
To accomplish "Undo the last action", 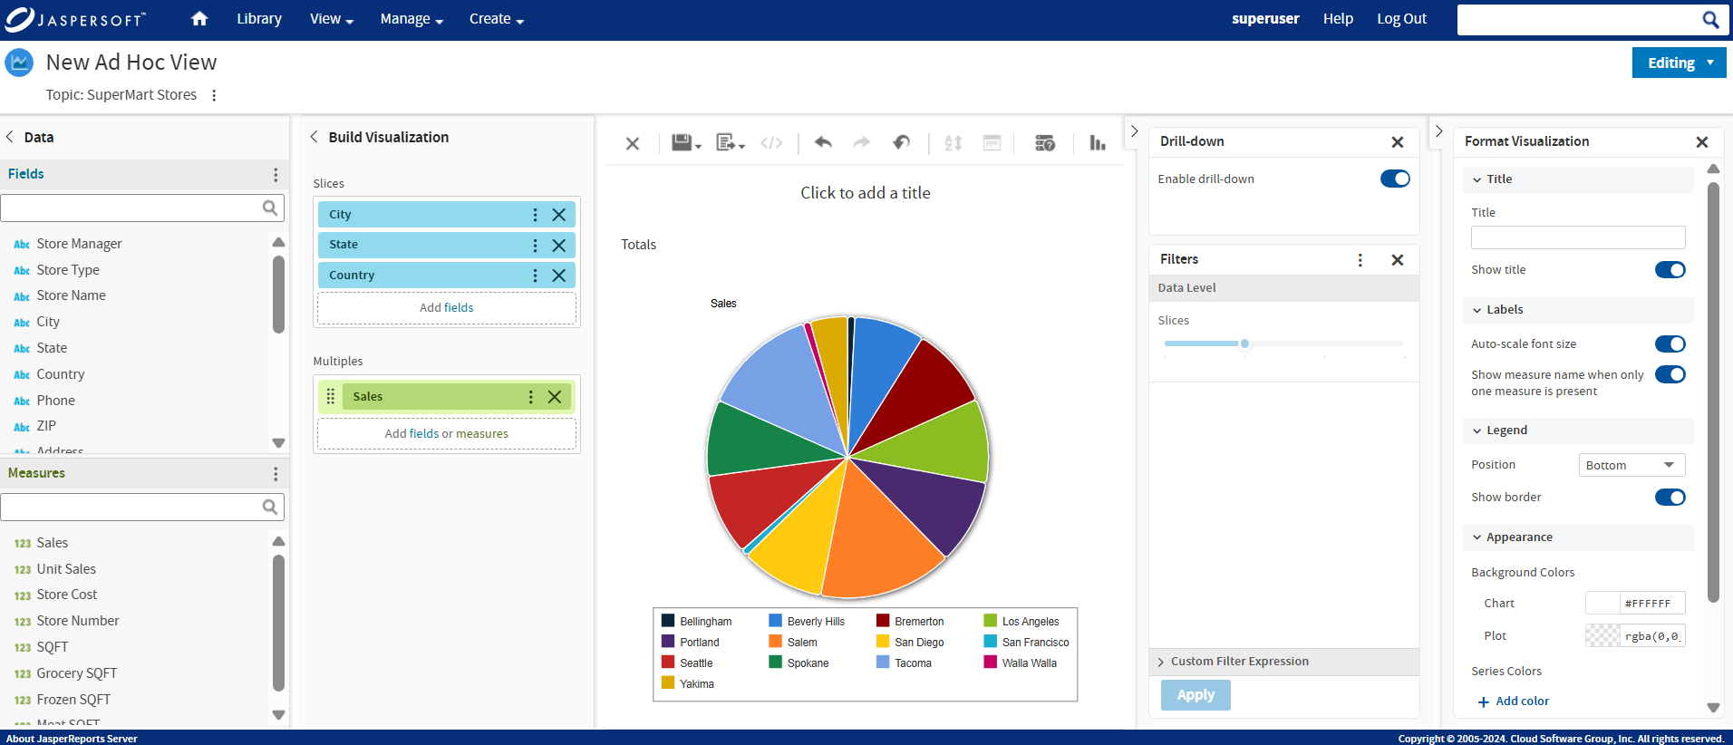I will tap(823, 142).
